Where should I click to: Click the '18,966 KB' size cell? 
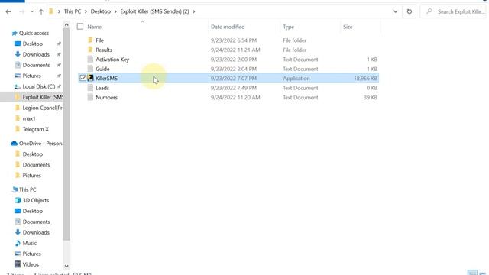365,78
